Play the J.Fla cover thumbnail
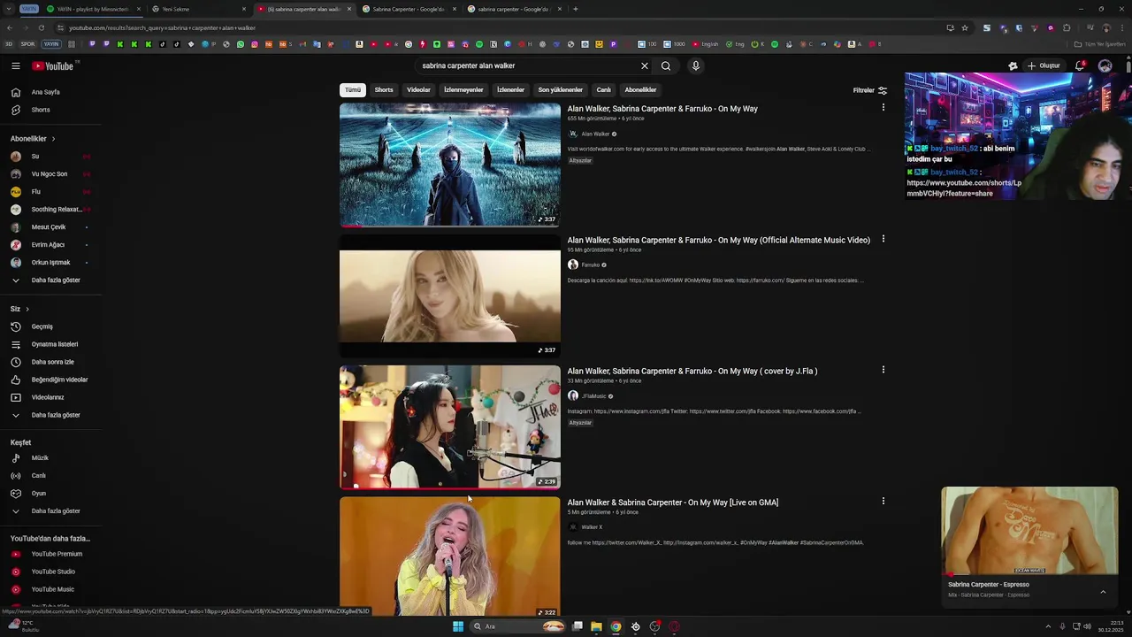 coord(449,426)
